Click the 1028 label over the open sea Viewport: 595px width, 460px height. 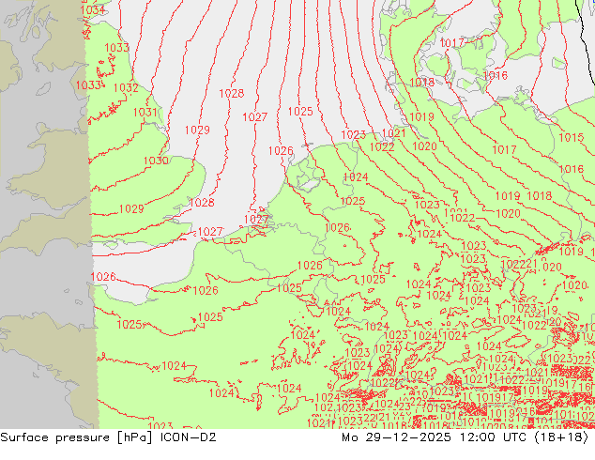pos(232,93)
